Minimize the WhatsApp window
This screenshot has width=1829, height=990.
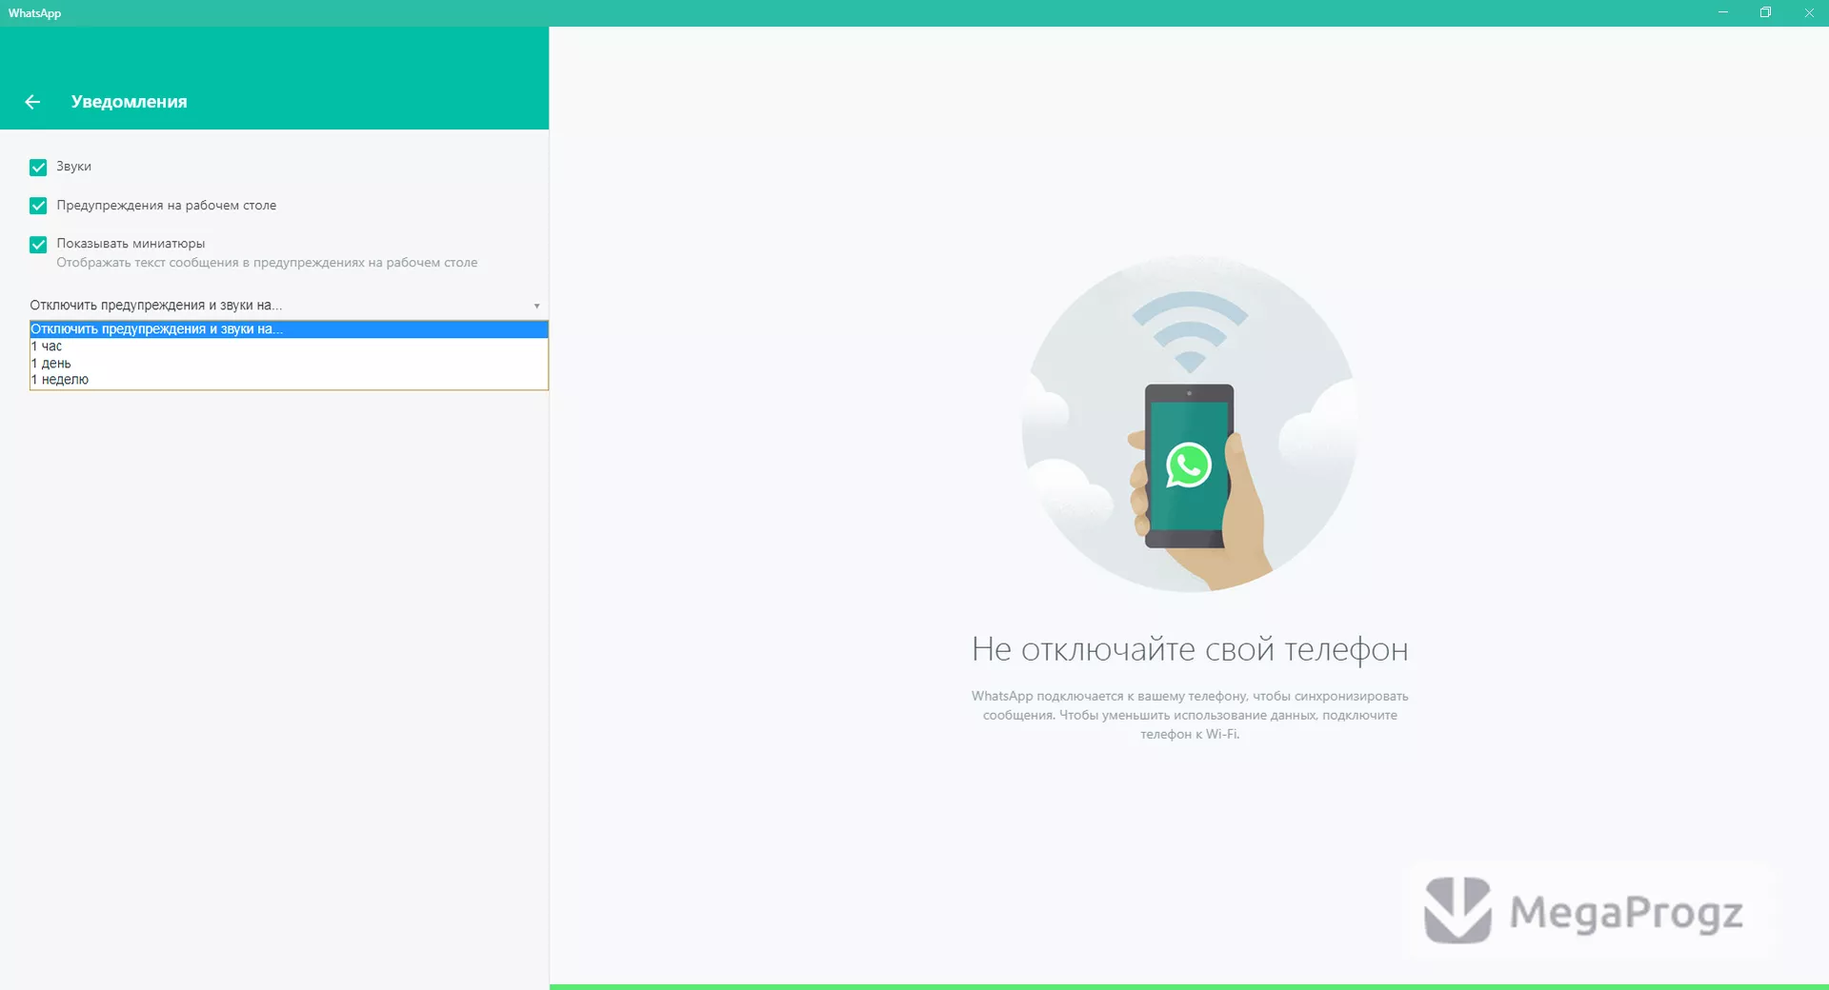[x=1722, y=12]
